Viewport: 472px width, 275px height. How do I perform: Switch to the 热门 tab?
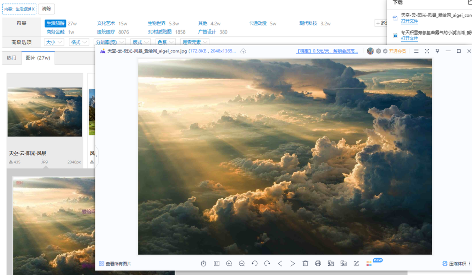[x=11, y=58]
